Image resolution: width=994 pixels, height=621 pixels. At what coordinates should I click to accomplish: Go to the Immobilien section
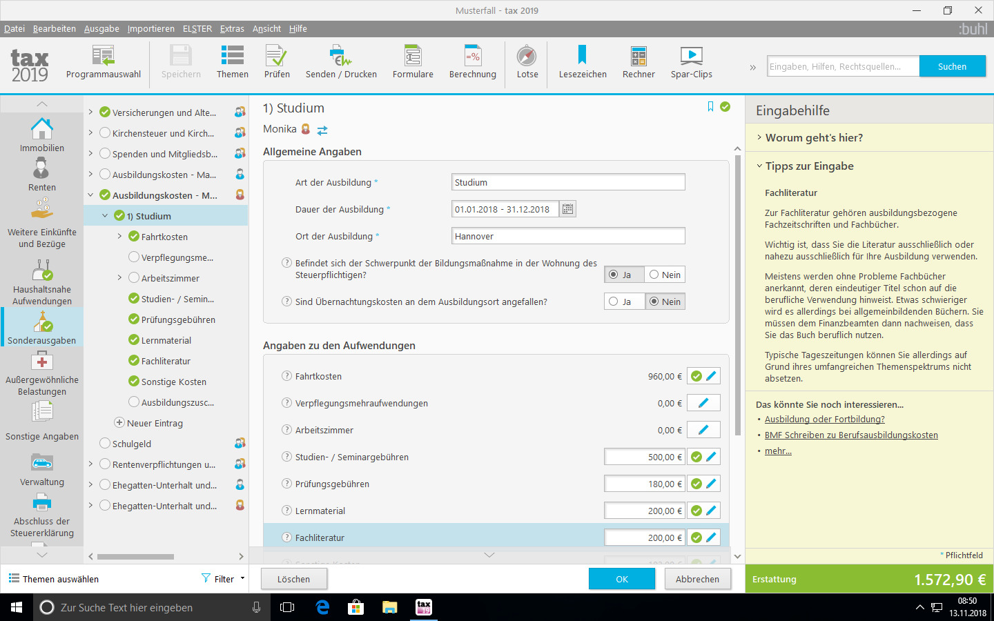coord(41,135)
